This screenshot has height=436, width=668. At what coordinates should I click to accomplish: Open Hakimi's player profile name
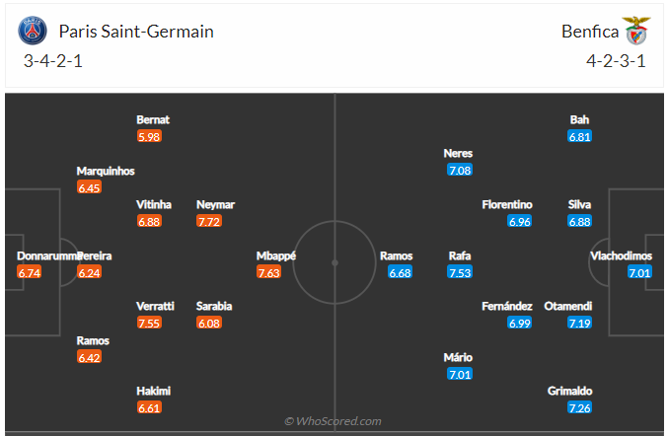(154, 391)
